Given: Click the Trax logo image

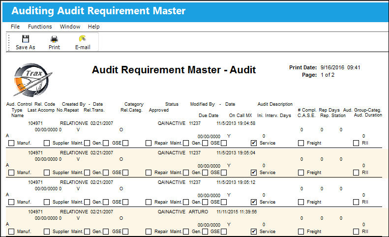Looking at the screenshot, I should point(32,80).
